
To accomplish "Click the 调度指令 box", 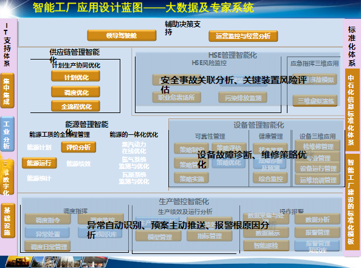I will [x=47, y=219].
